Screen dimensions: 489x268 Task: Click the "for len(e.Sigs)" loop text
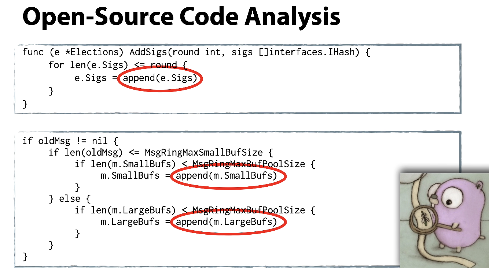click(x=88, y=65)
